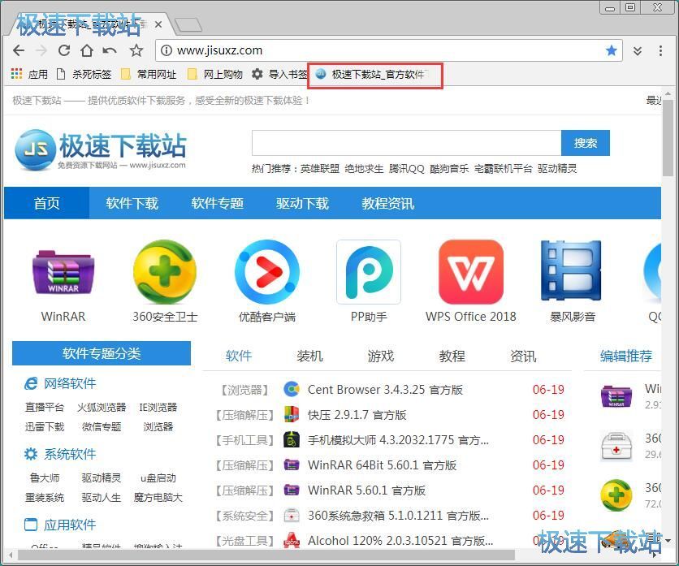Click the 鲁大师 topic link
679x566 pixels.
45,478
